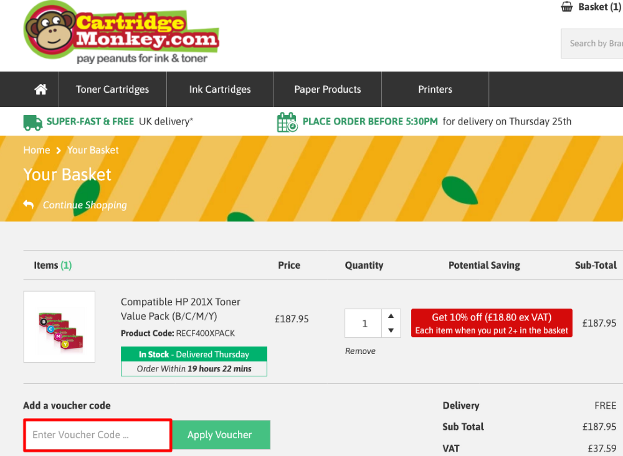This screenshot has width=623, height=456.
Task: Remove the HP 201X toner item
Action: (x=360, y=351)
